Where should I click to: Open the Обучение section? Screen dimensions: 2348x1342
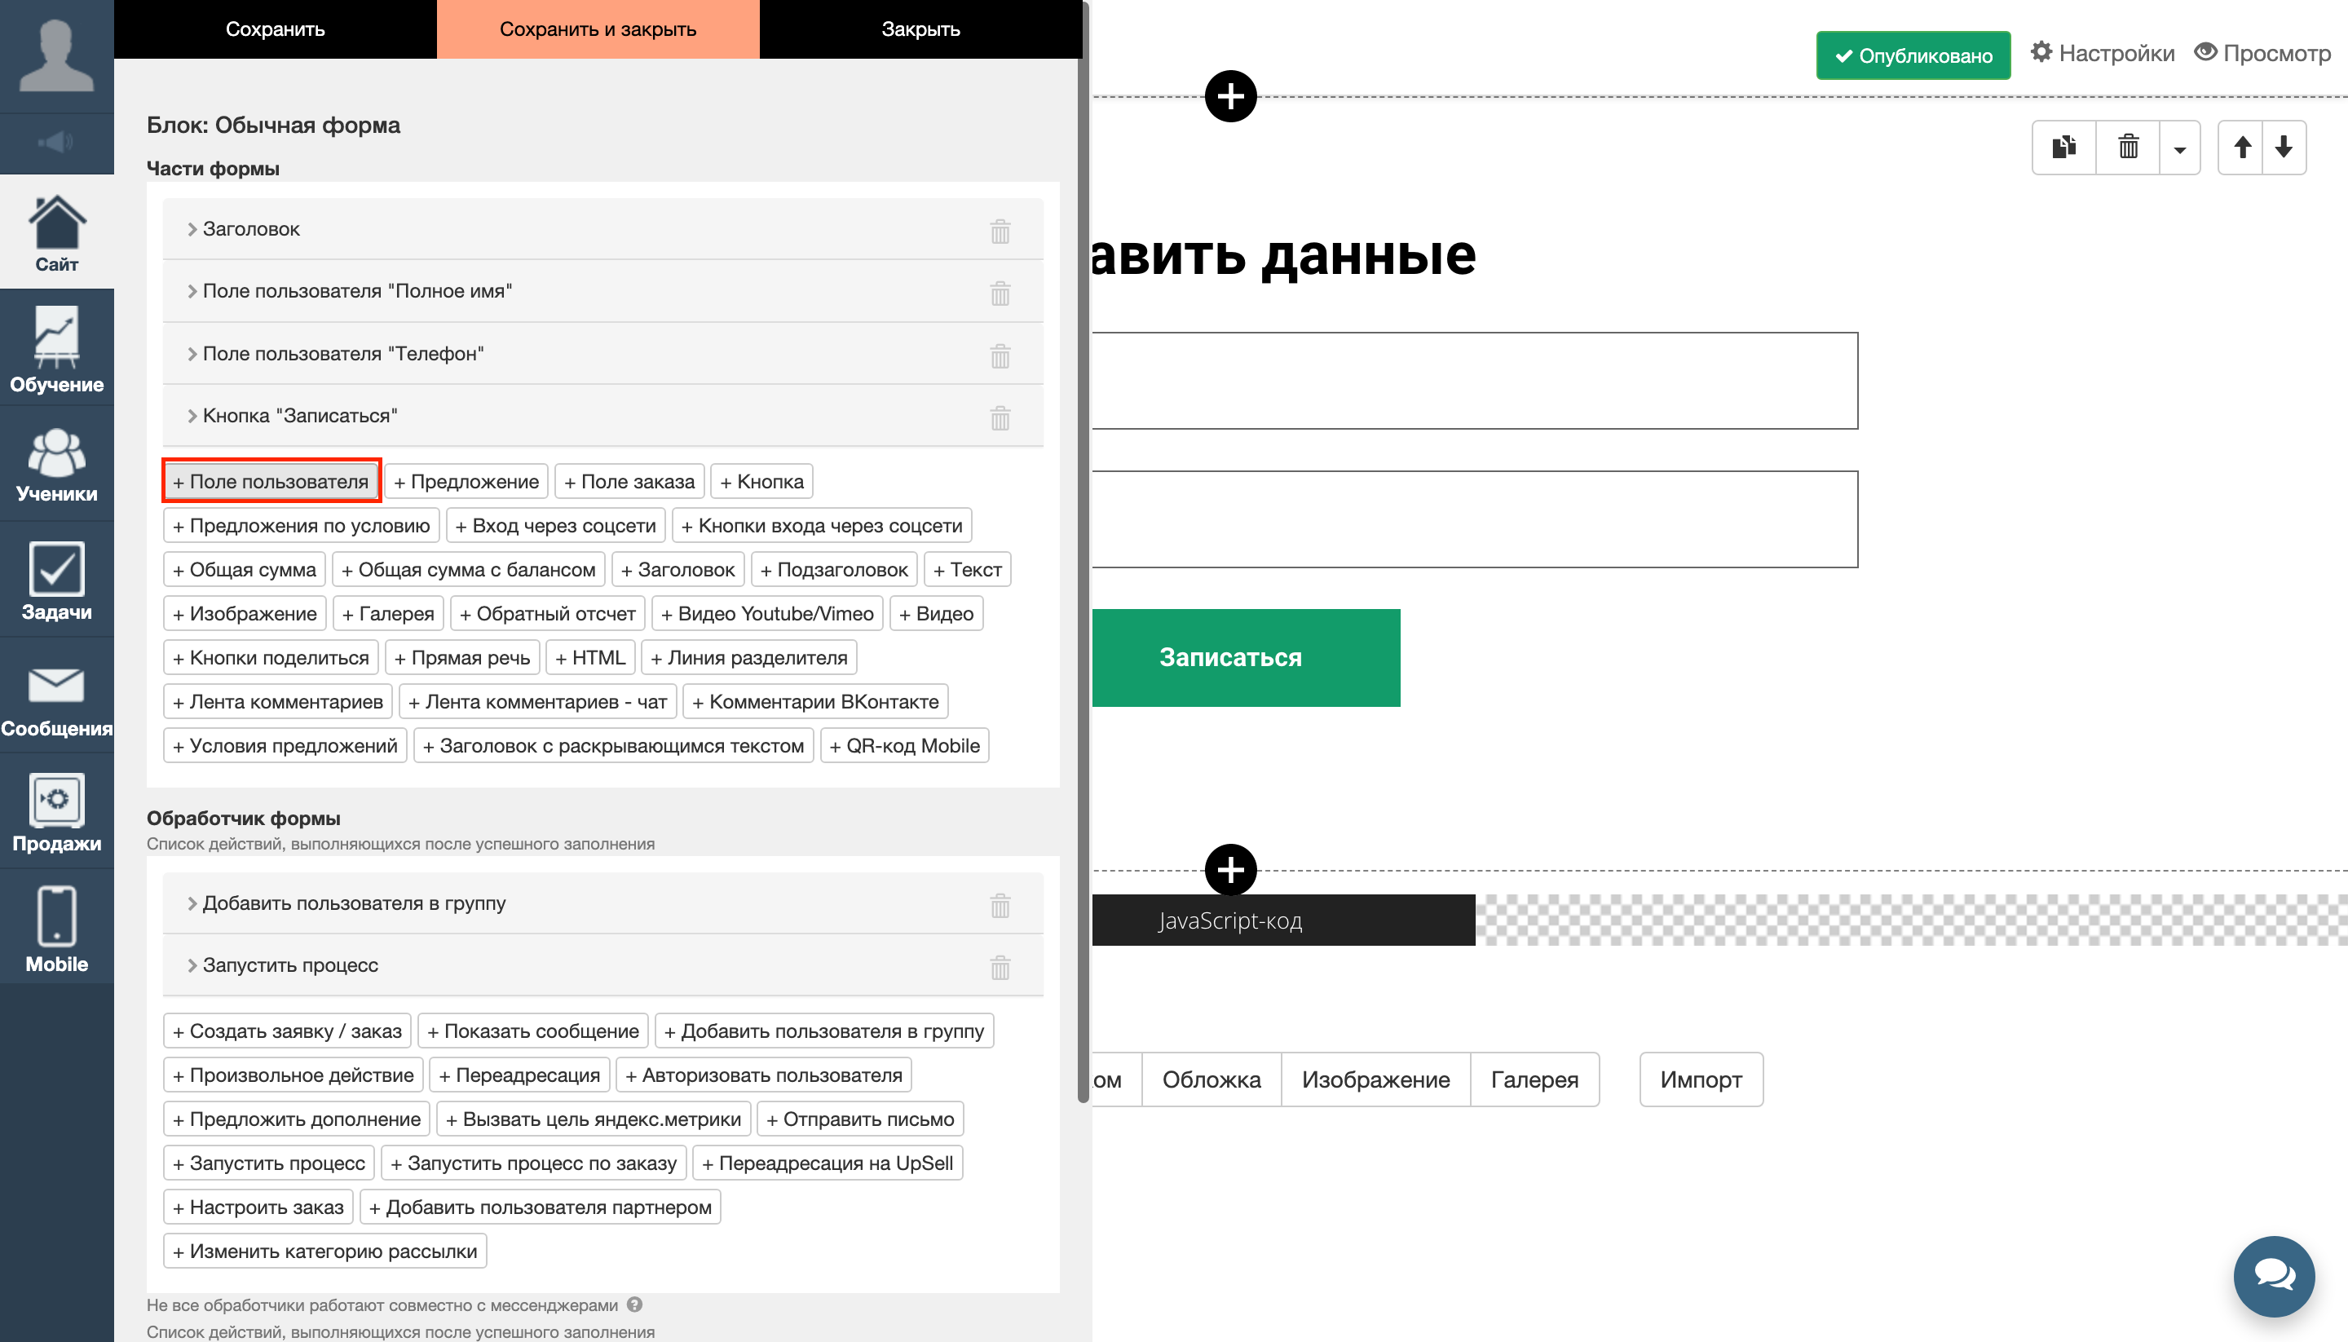pyautogui.click(x=56, y=349)
